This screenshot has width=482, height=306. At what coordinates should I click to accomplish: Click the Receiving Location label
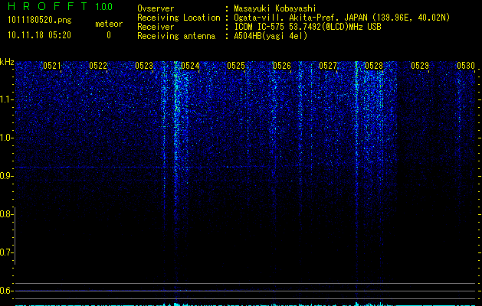click(179, 18)
